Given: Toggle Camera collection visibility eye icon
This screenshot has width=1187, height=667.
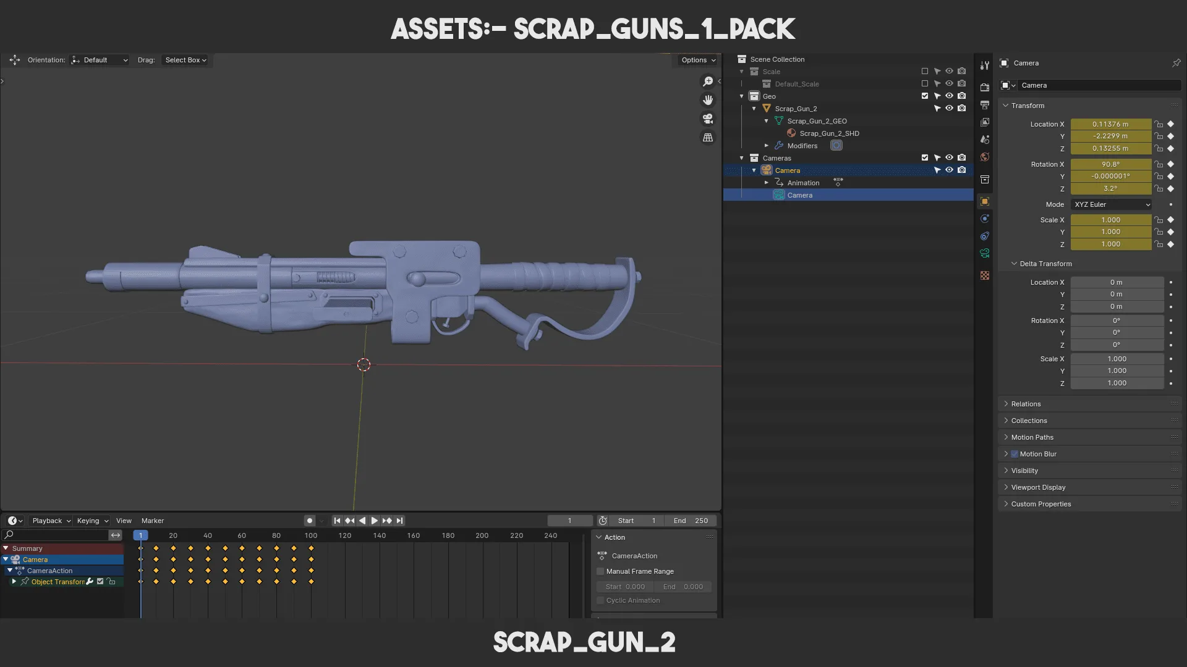Looking at the screenshot, I should (x=949, y=158).
